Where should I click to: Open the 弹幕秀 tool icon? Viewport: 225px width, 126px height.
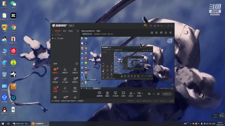pyautogui.click(x=75, y=89)
